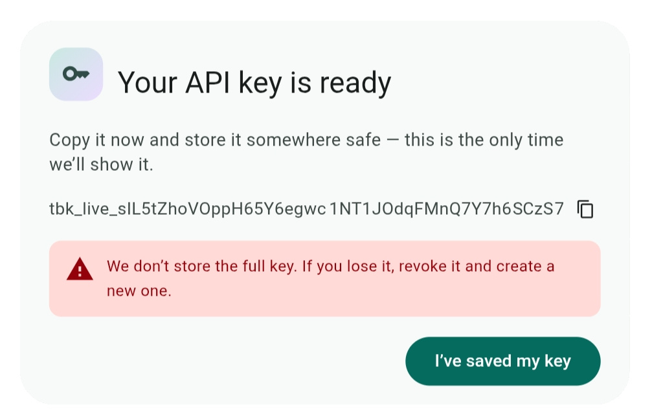Click the key icon beside the title
The image size is (652, 420).
tap(76, 74)
